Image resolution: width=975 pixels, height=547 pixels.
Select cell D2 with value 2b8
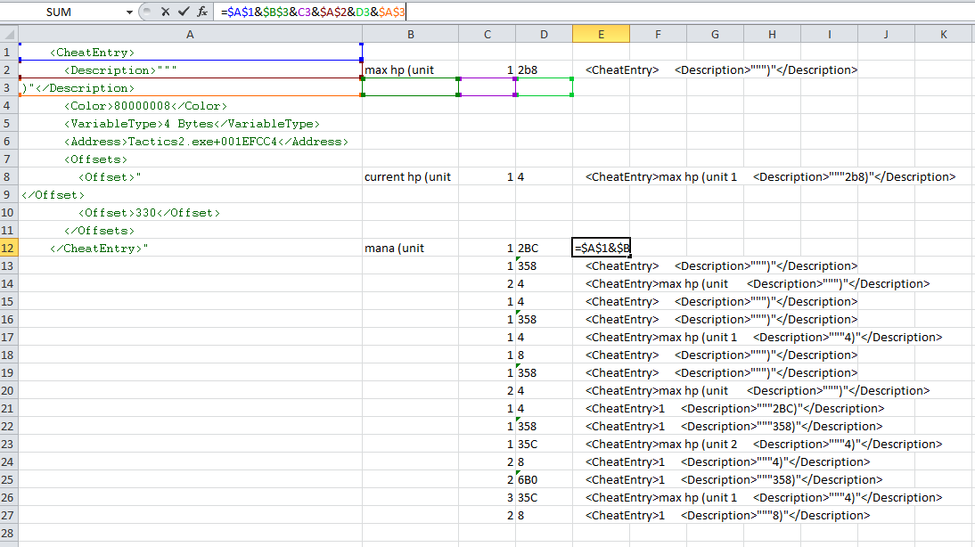[544, 69]
